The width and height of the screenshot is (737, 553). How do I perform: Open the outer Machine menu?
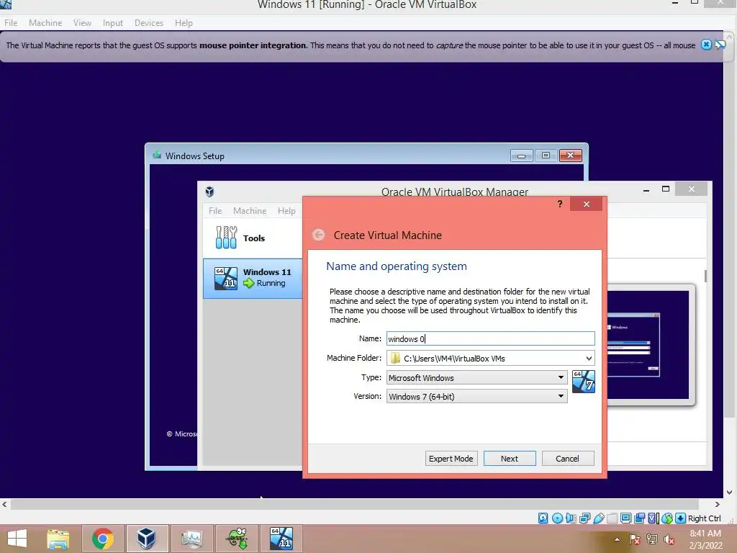click(45, 22)
